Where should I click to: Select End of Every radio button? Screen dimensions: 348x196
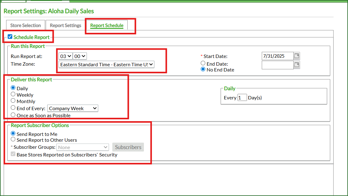13,108
